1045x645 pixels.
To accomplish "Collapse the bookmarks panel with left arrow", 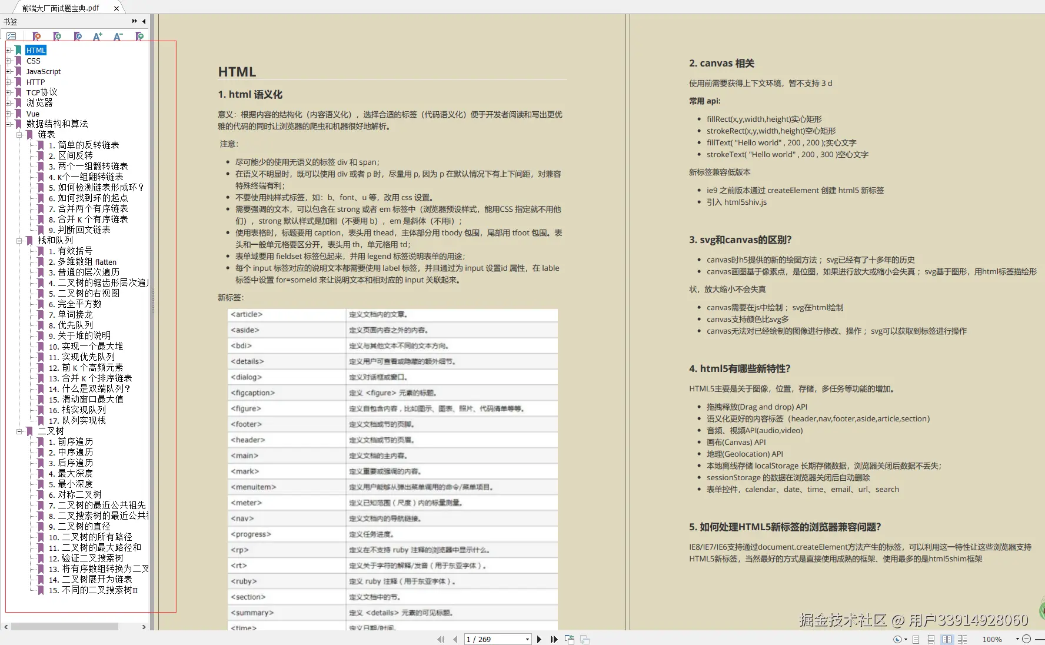I will point(144,21).
